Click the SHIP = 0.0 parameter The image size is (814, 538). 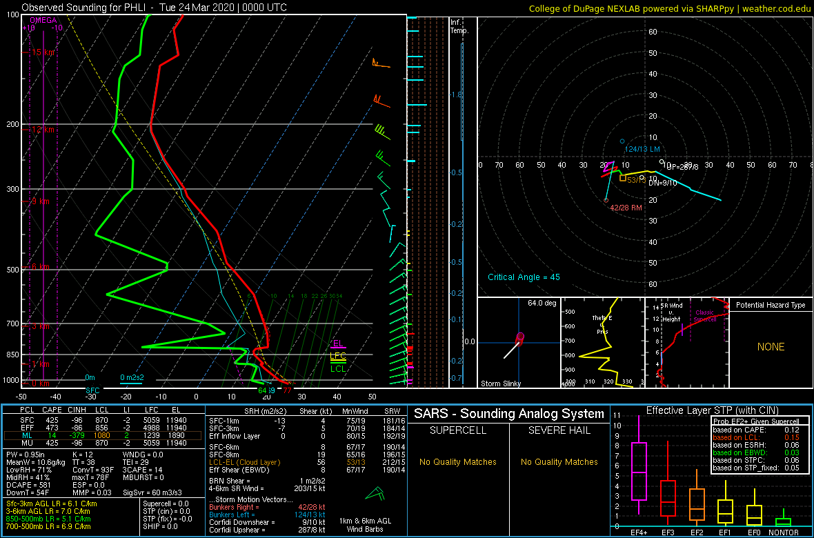click(x=161, y=526)
